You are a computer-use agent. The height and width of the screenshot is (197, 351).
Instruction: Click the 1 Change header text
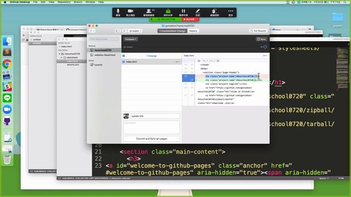[x=151, y=56]
